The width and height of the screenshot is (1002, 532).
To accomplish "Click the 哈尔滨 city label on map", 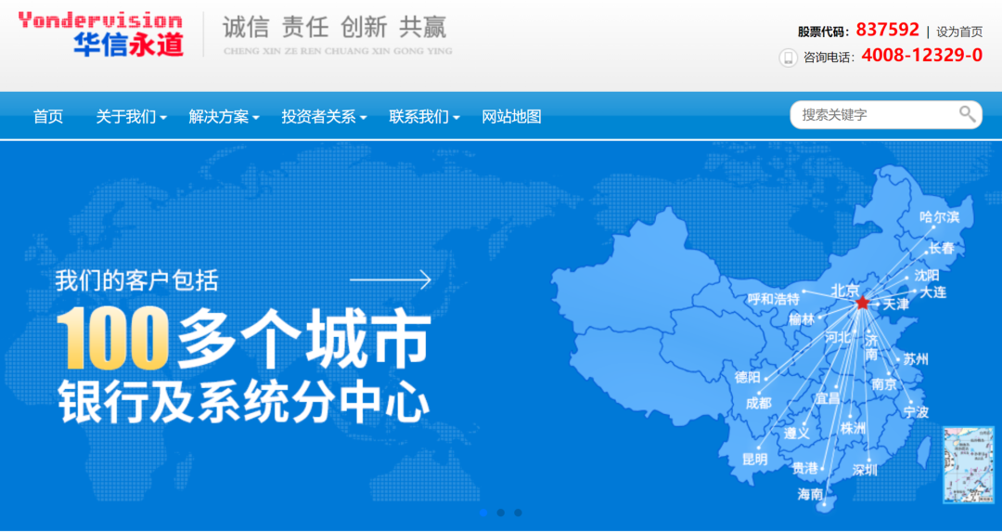I will coord(939,217).
